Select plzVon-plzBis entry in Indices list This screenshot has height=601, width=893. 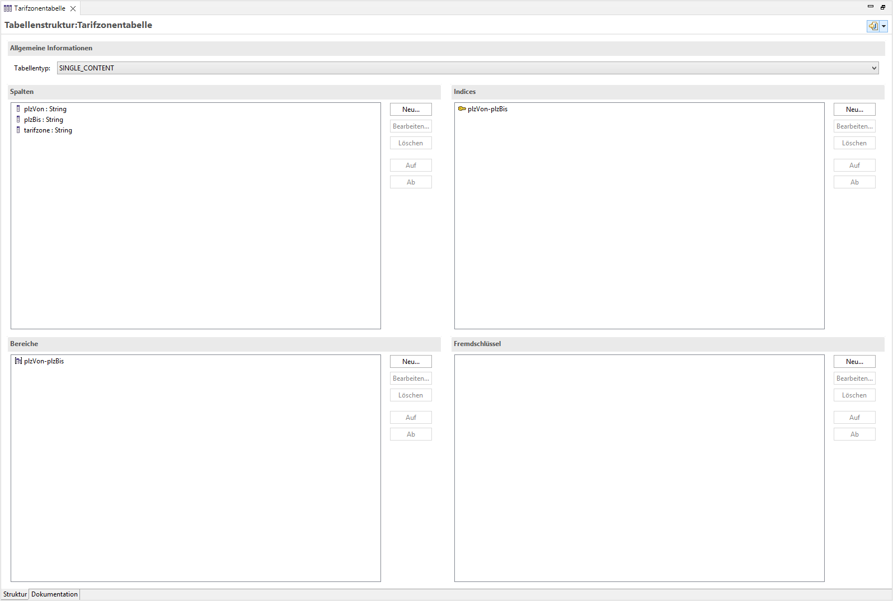pos(487,109)
